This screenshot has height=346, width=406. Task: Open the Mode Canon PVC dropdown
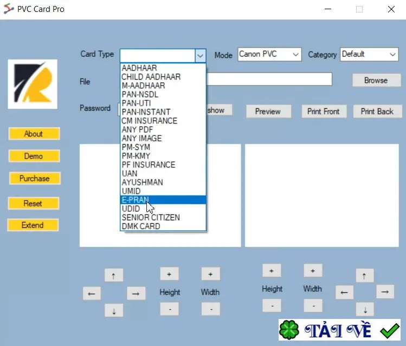(269, 54)
